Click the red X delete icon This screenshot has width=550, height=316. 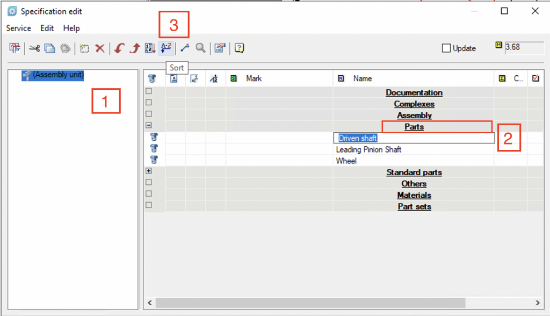[99, 48]
